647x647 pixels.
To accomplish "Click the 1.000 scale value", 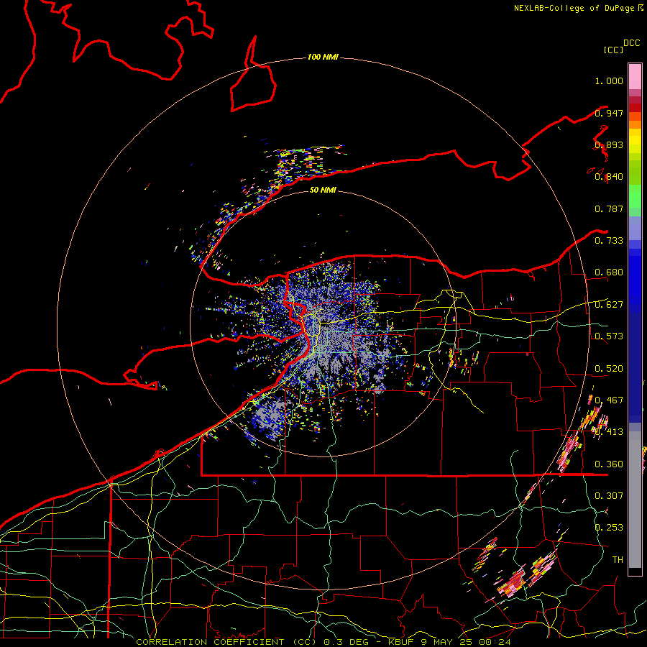I will (609, 81).
